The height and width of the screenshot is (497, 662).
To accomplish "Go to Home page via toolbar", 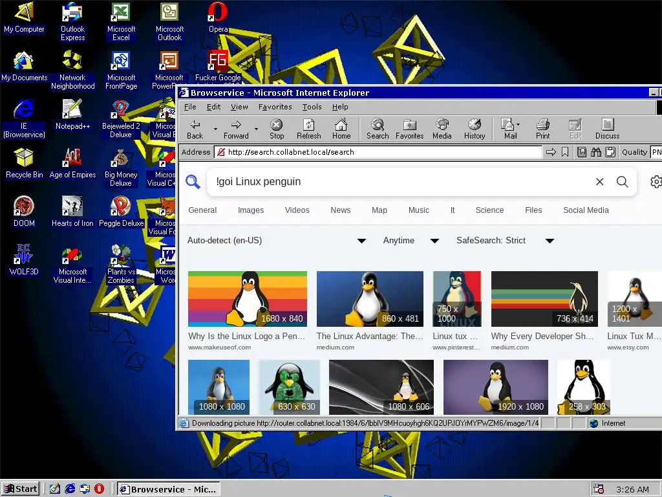I will pos(341,129).
